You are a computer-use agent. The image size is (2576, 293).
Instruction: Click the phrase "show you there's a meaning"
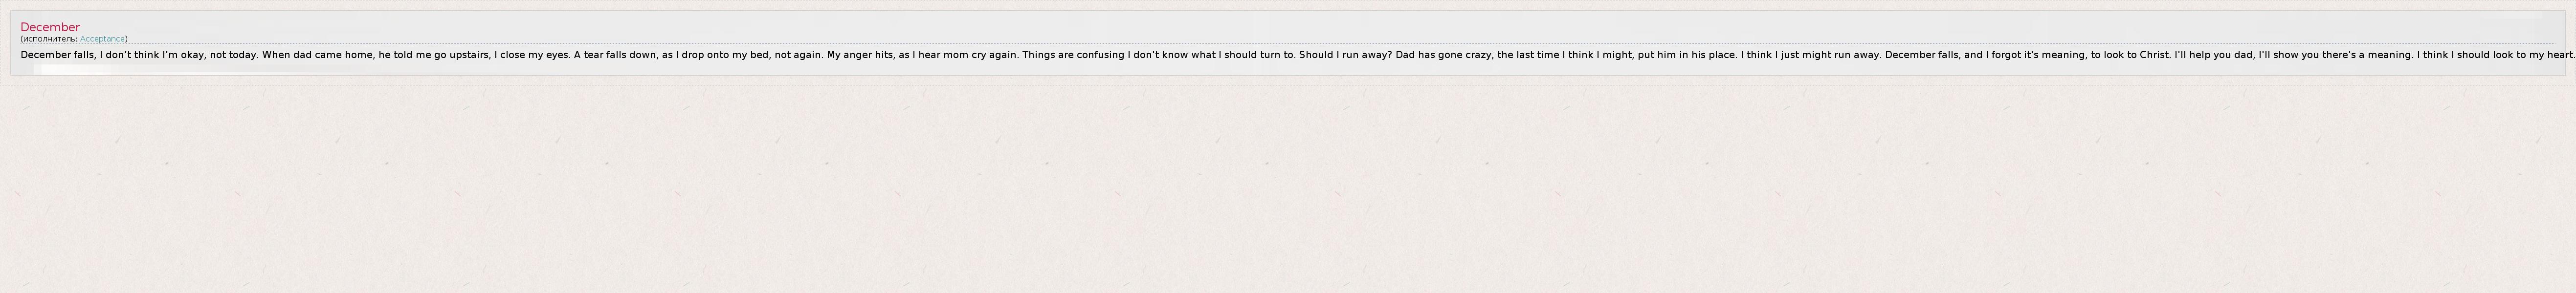pos(2343,55)
